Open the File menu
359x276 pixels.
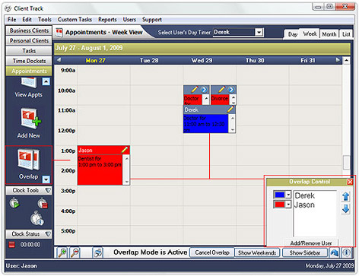click(x=11, y=20)
